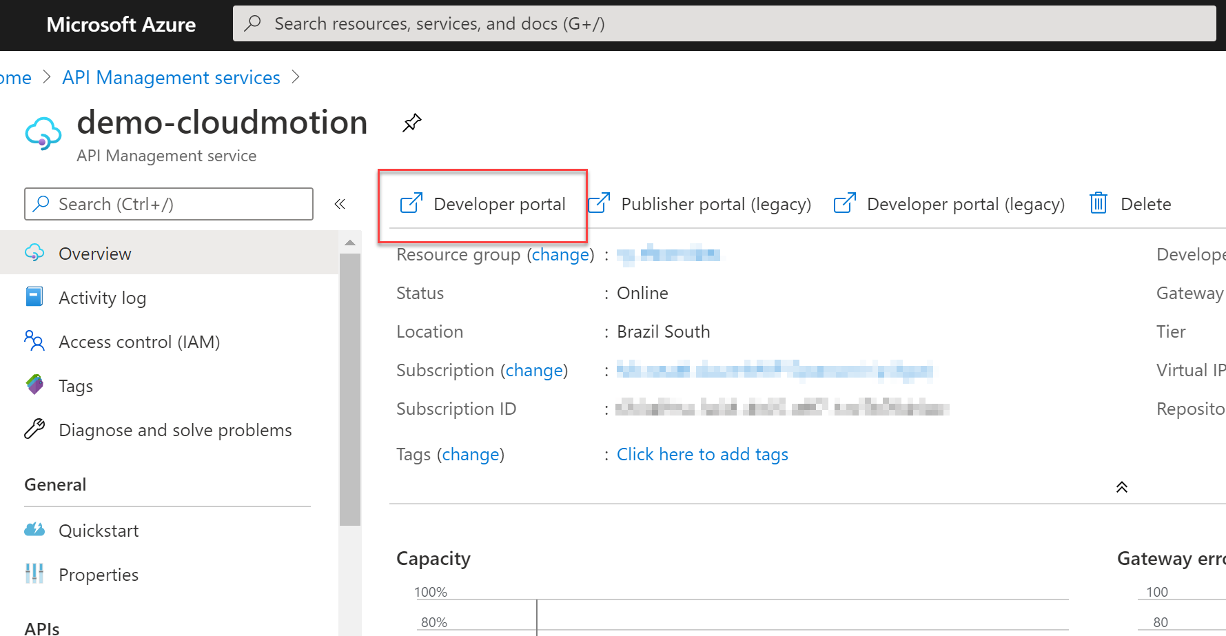Viewport: 1226px width, 636px height.
Task: Open the Developer portal button
Action: (483, 204)
